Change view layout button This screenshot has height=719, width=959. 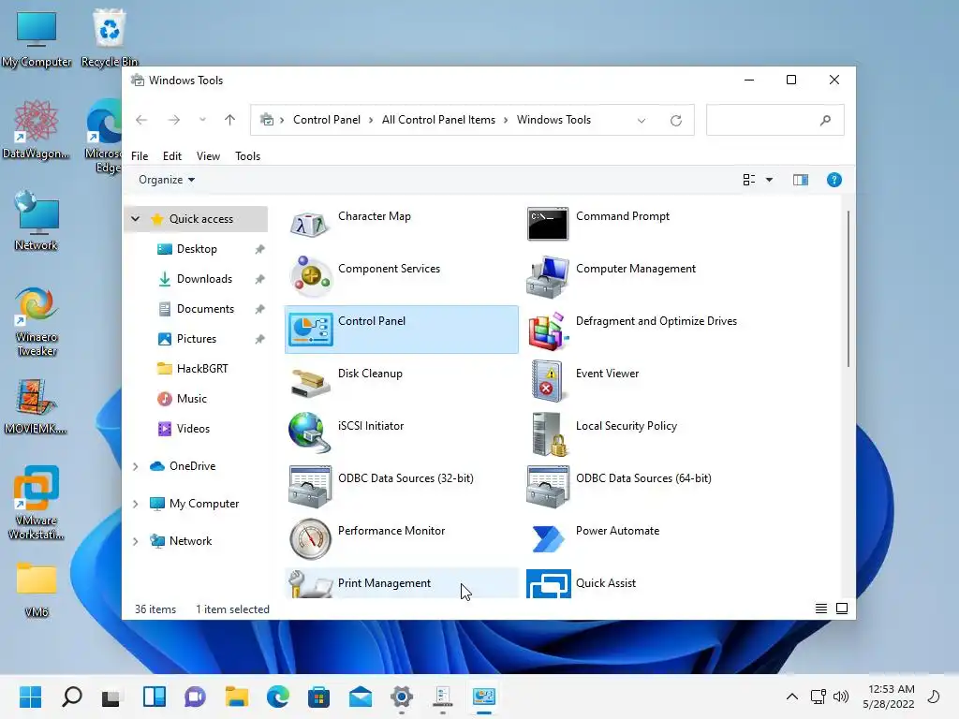[x=749, y=180]
